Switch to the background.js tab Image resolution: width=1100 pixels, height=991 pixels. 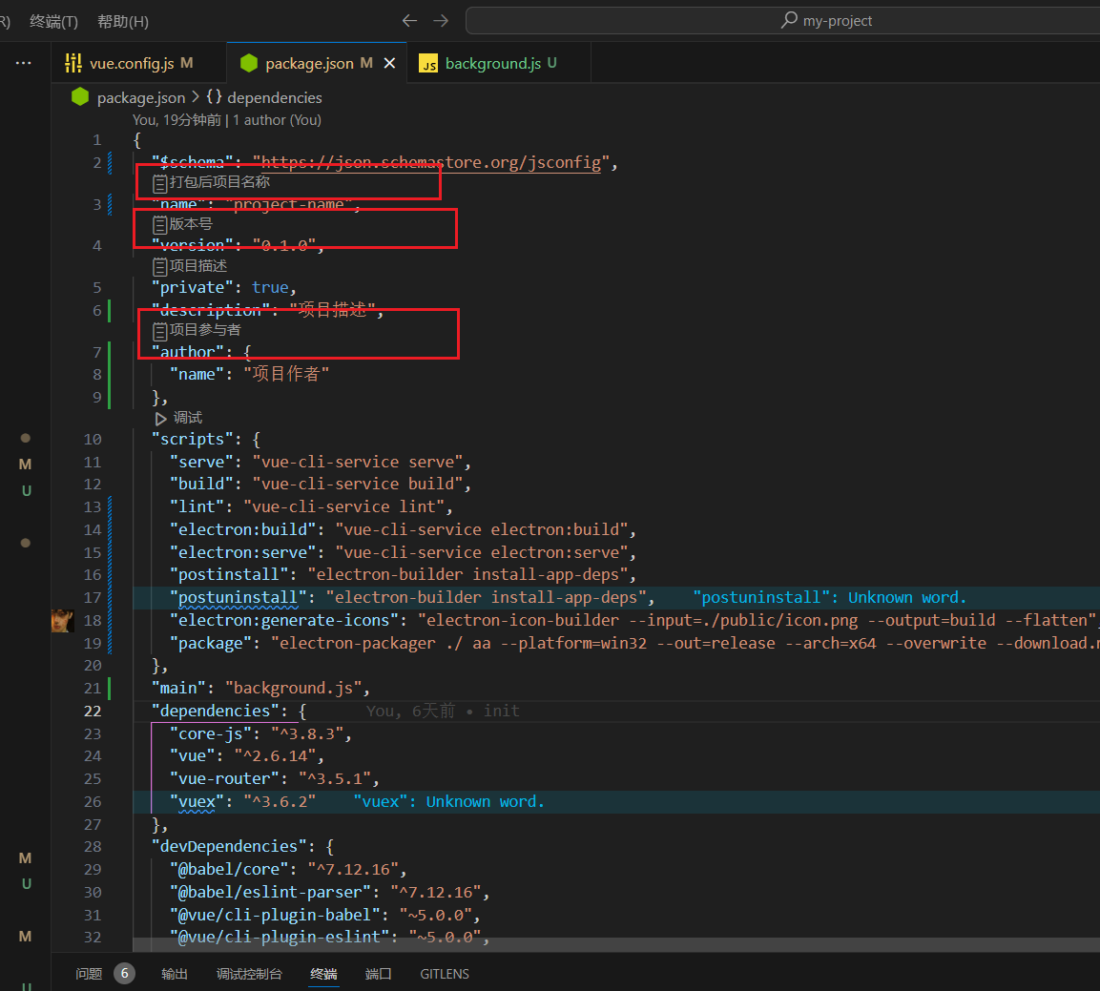coord(492,63)
